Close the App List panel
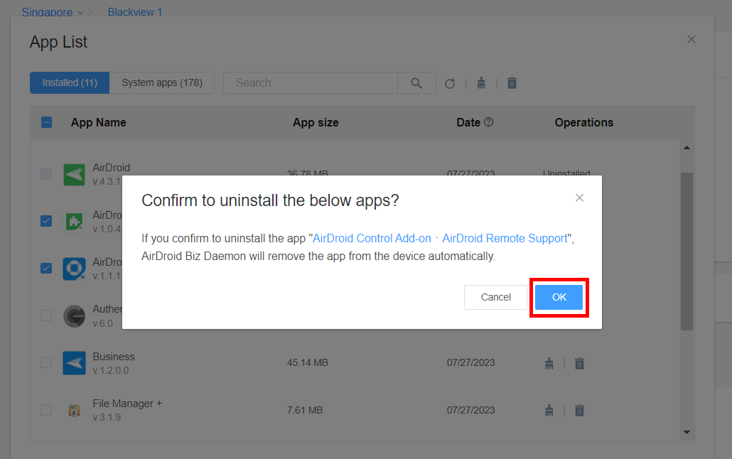This screenshot has width=732, height=459. point(691,40)
